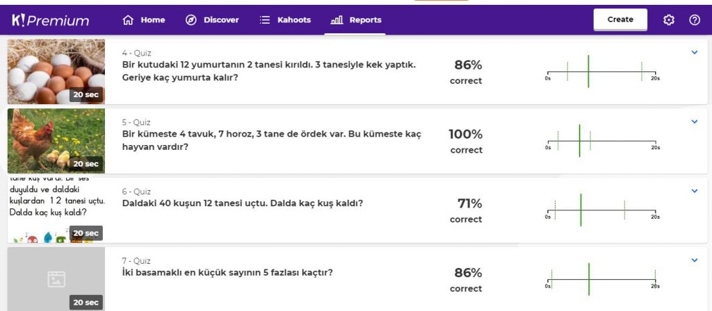
Task: Click the question text 'Bir kutudaki 12 yumurtanın...'
Action: pyautogui.click(x=269, y=72)
